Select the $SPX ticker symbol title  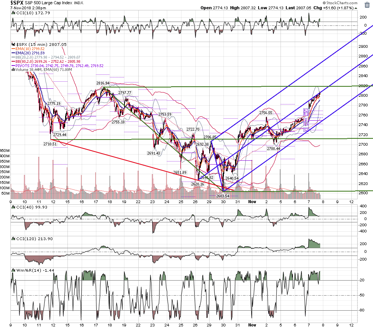[17, 3]
